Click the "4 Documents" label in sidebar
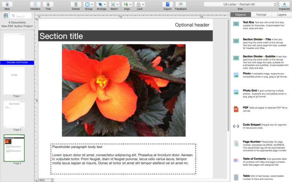This screenshot has height=182, width=292. coord(17,23)
